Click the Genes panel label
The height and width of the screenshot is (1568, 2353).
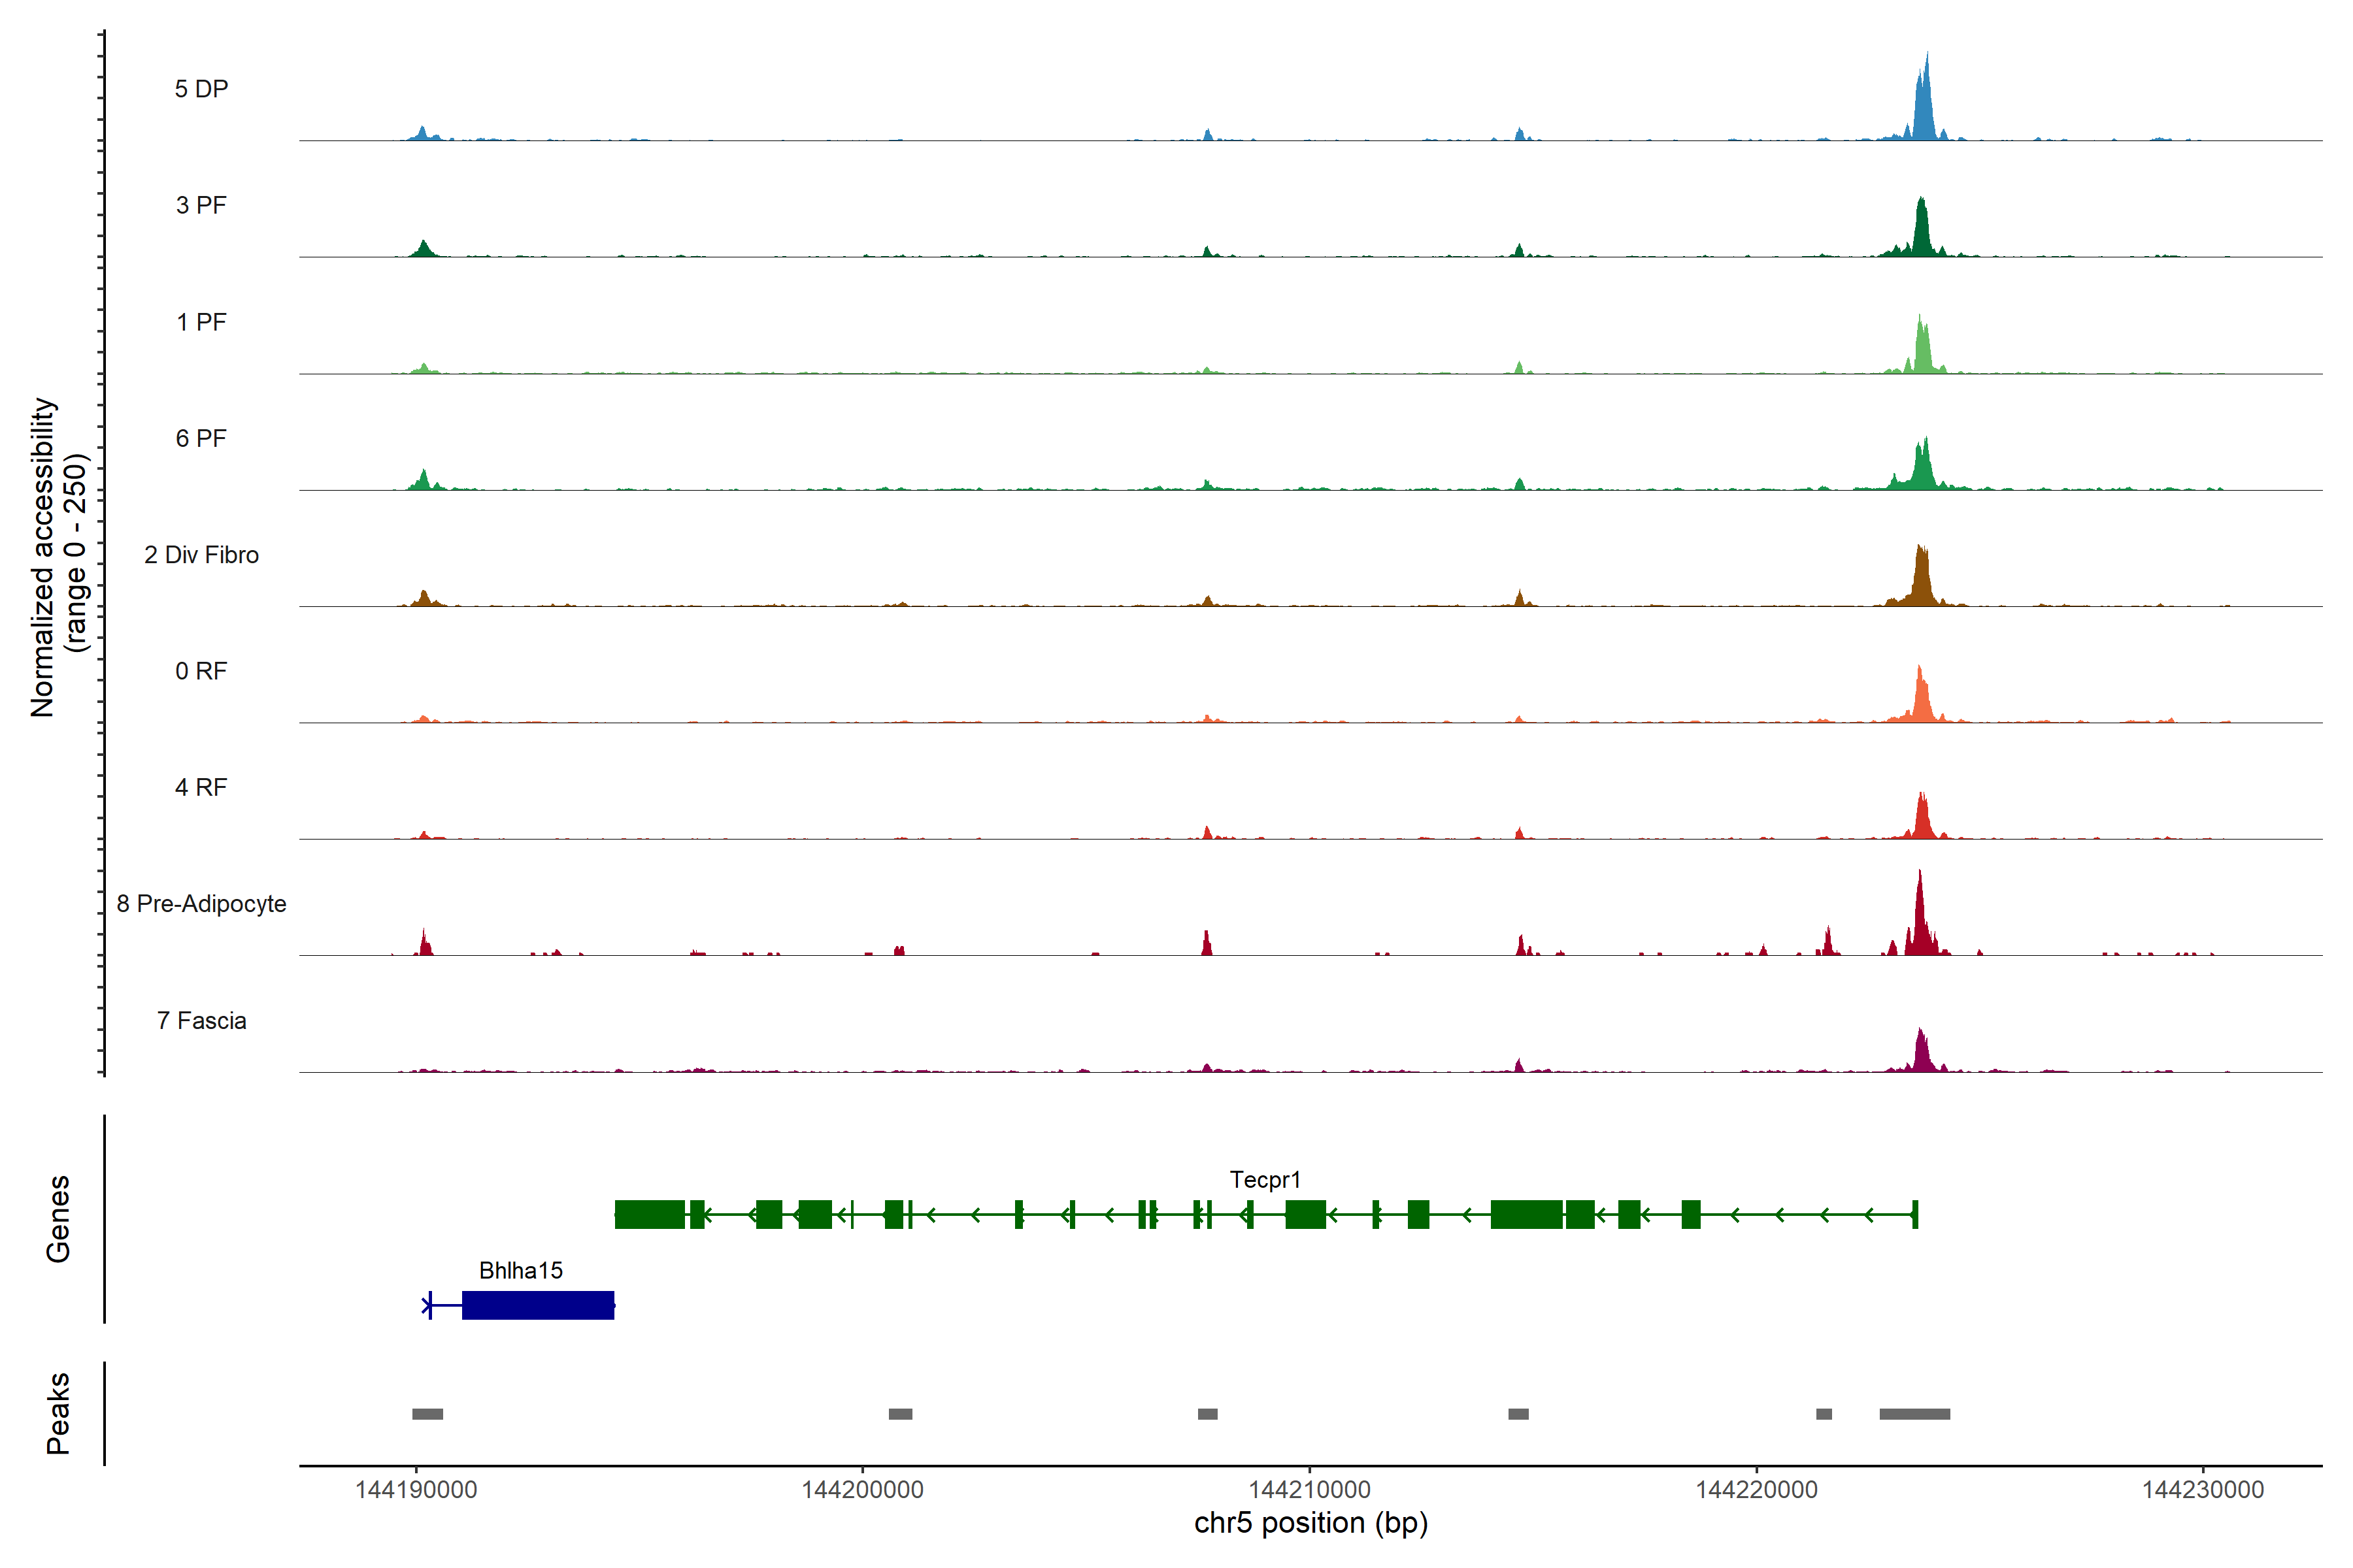pos(58,1218)
